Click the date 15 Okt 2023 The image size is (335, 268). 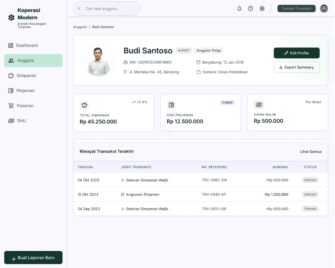88,194
